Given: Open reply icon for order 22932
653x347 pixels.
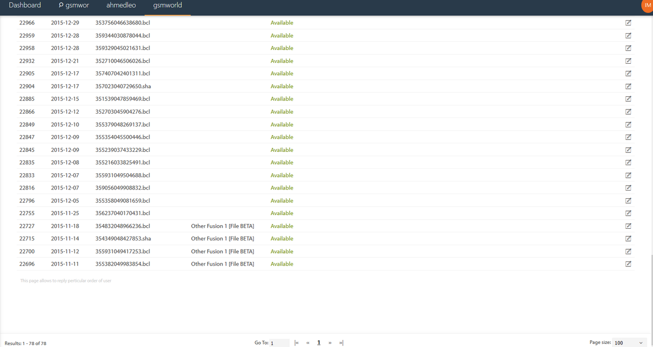Looking at the screenshot, I should [x=628, y=61].
